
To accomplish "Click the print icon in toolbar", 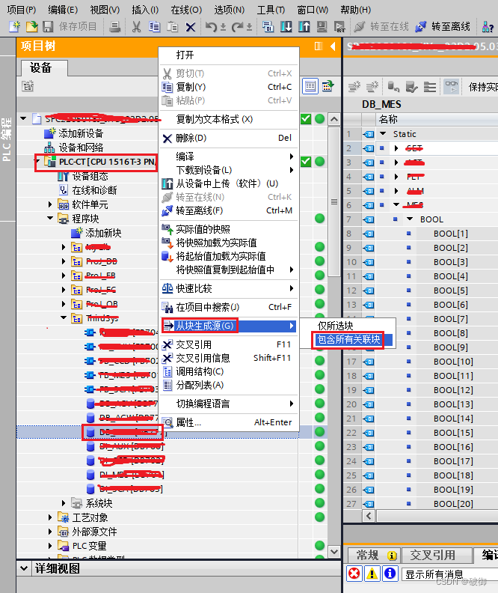I will pos(114,26).
